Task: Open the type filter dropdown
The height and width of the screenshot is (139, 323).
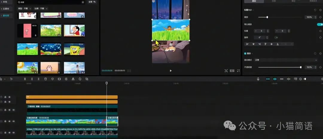Action: [25, 9]
